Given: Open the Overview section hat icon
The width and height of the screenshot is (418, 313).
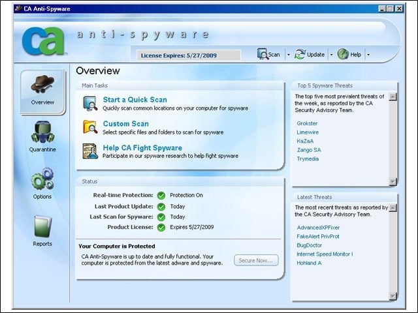Looking at the screenshot, I should pos(42,84).
